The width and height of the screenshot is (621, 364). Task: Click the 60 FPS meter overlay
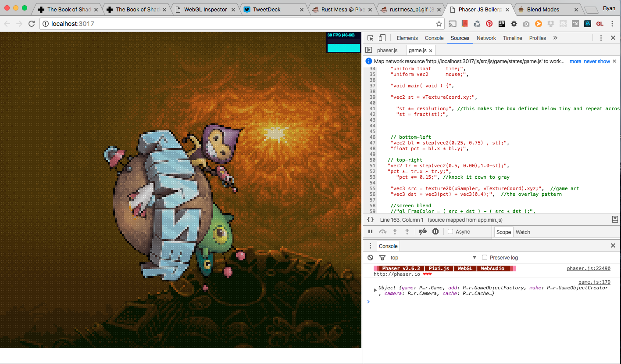pyautogui.click(x=344, y=43)
